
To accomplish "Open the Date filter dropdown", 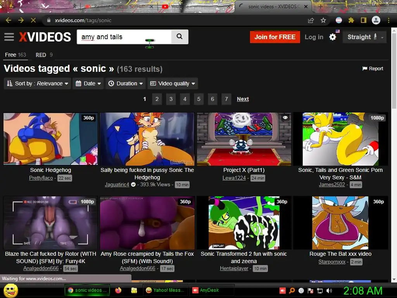I will (x=88, y=83).
